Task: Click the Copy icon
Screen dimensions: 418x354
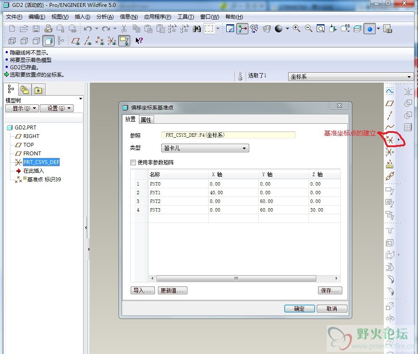Action: click(136, 29)
